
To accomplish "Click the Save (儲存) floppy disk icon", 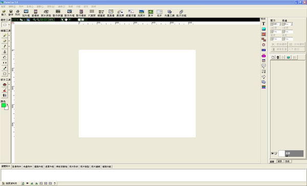I will 11,13.
